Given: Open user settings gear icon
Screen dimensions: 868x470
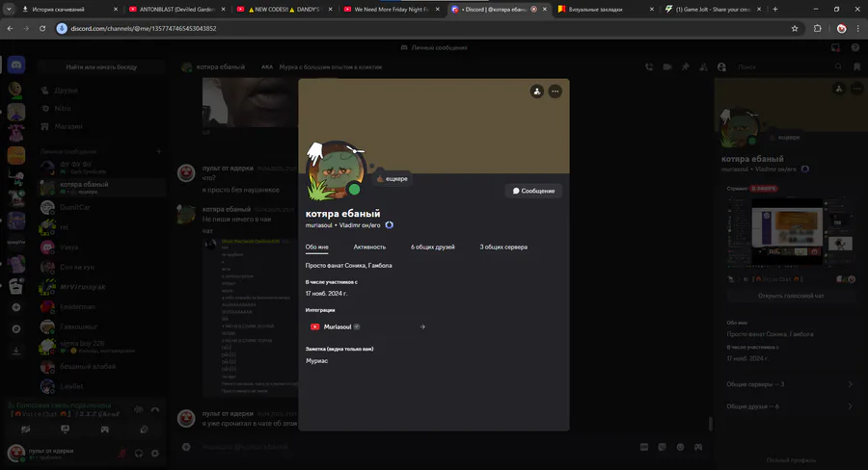Looking at the screenshot, I should [155, 454].
